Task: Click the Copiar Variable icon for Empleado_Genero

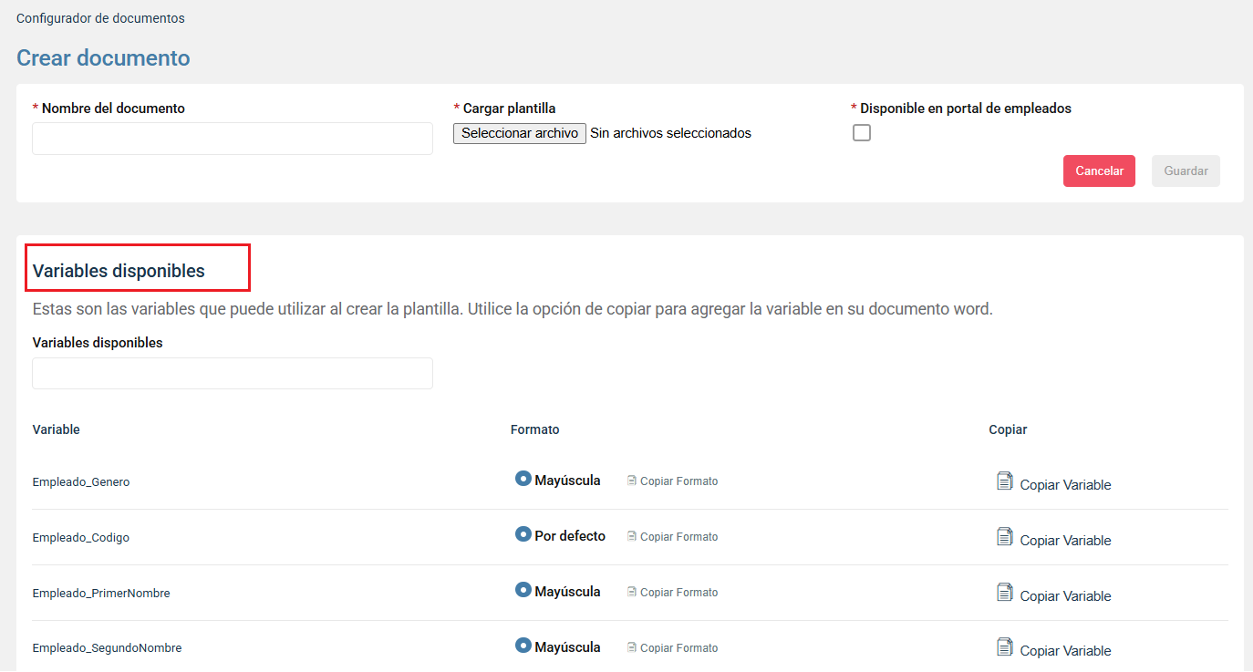Action: [1005, 481]
